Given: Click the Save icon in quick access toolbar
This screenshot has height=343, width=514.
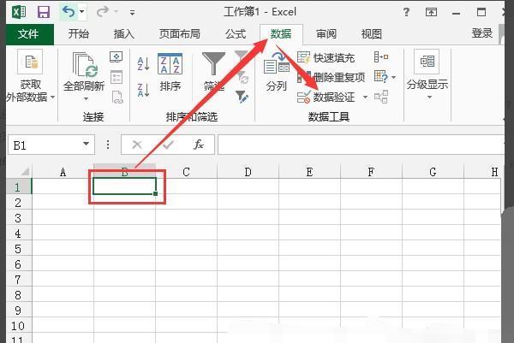Looking at the screenshot, I should point(44,12).
